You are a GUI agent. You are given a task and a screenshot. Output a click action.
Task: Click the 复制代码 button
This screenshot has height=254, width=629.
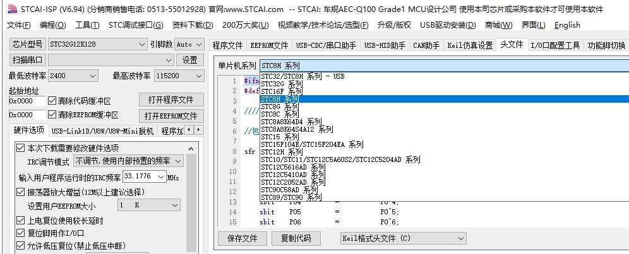(x=296, y=238)
